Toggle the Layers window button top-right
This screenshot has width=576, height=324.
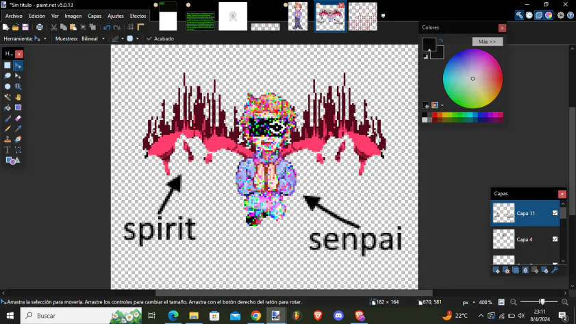pos(539,15)
